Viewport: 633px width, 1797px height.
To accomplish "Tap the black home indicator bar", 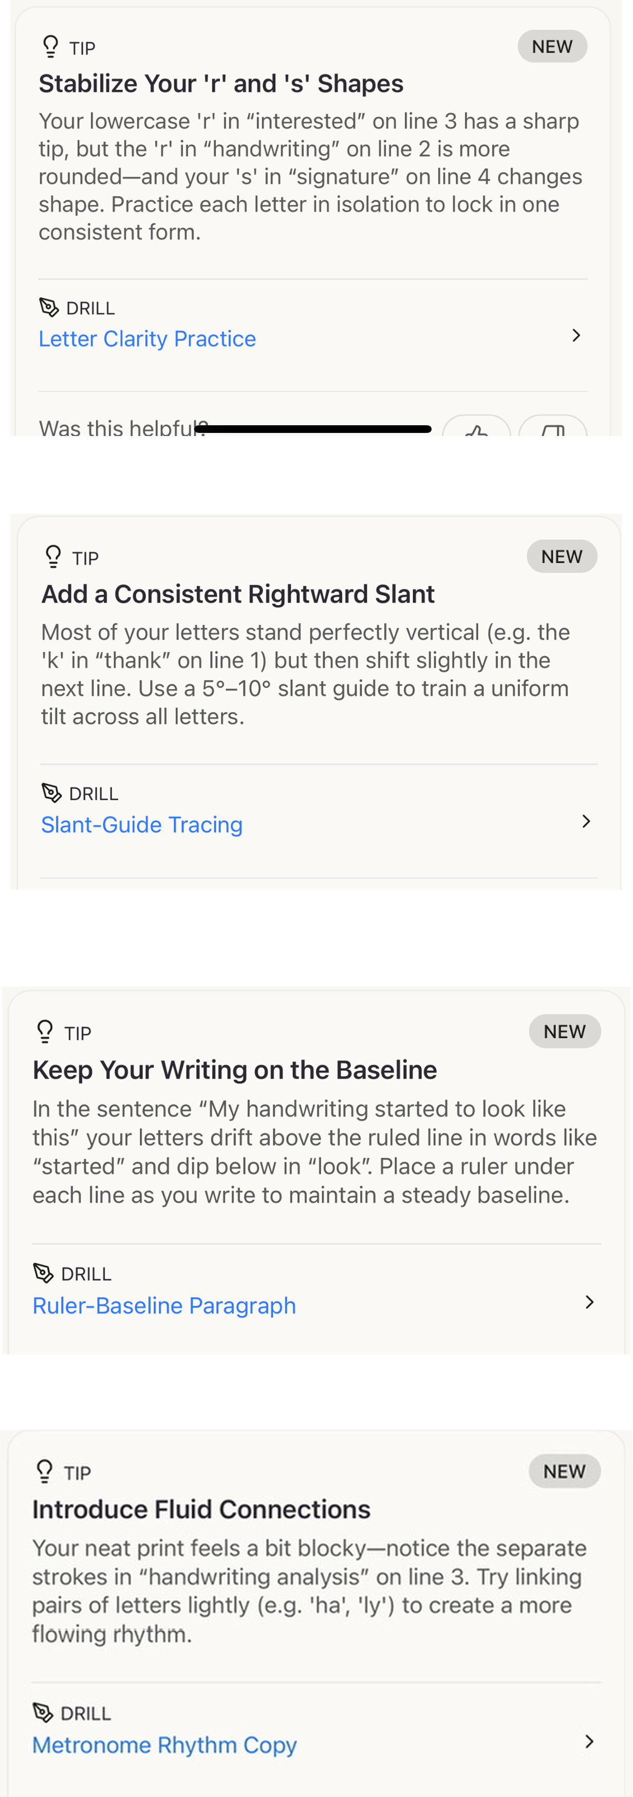I will point(313,429).
